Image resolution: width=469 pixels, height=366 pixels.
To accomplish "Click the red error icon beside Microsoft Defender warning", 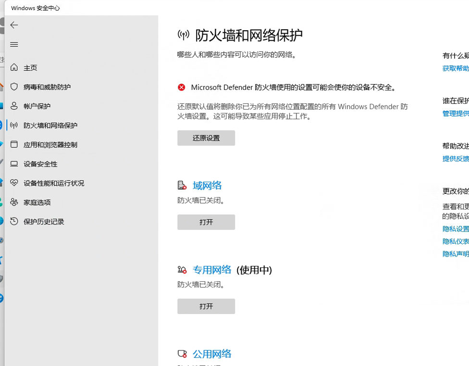I will [x=181, y=88].
